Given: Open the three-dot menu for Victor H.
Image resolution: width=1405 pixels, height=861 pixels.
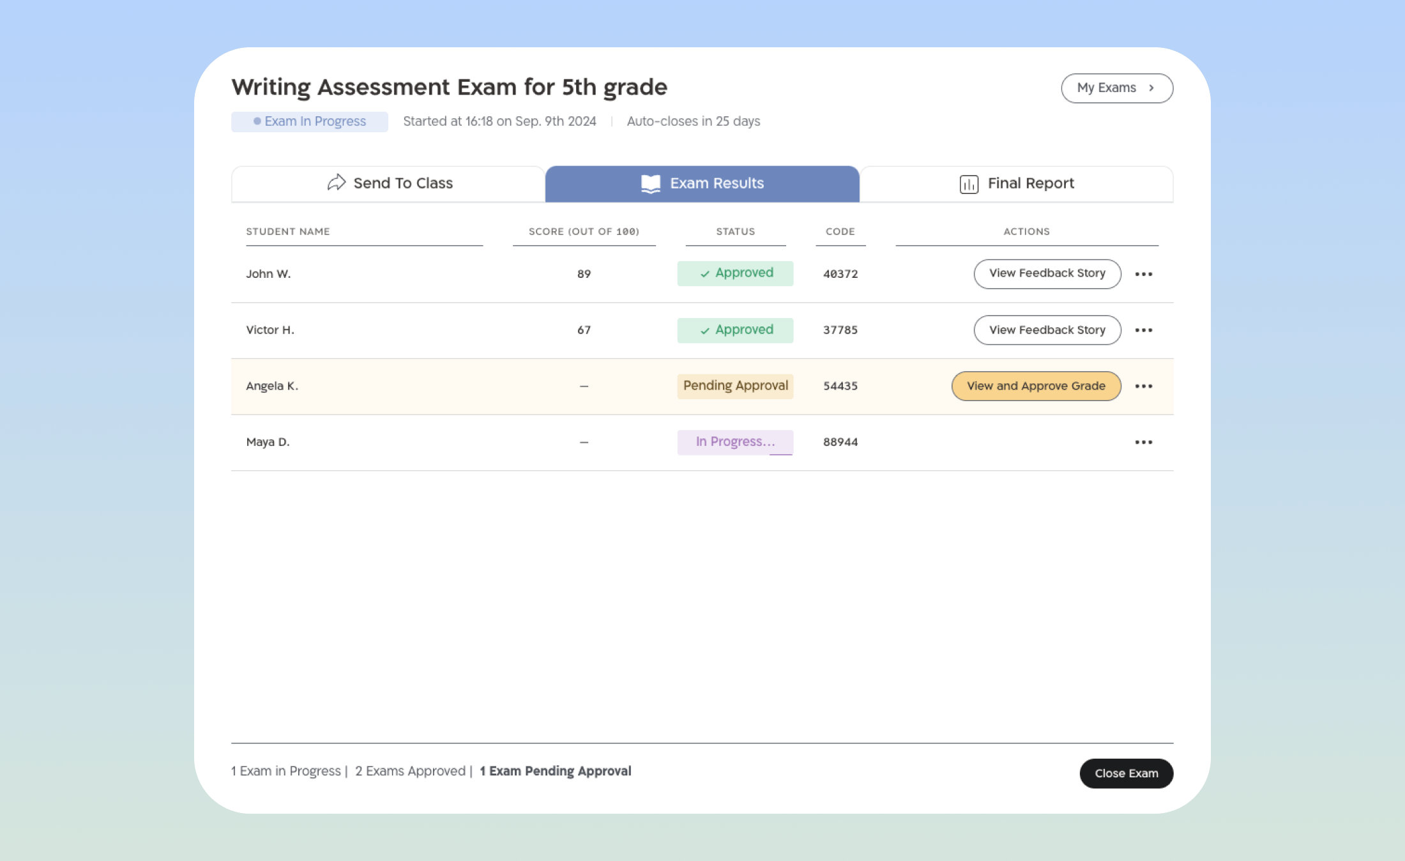Looking at the screenshot, I should [x=1143, y=330].
